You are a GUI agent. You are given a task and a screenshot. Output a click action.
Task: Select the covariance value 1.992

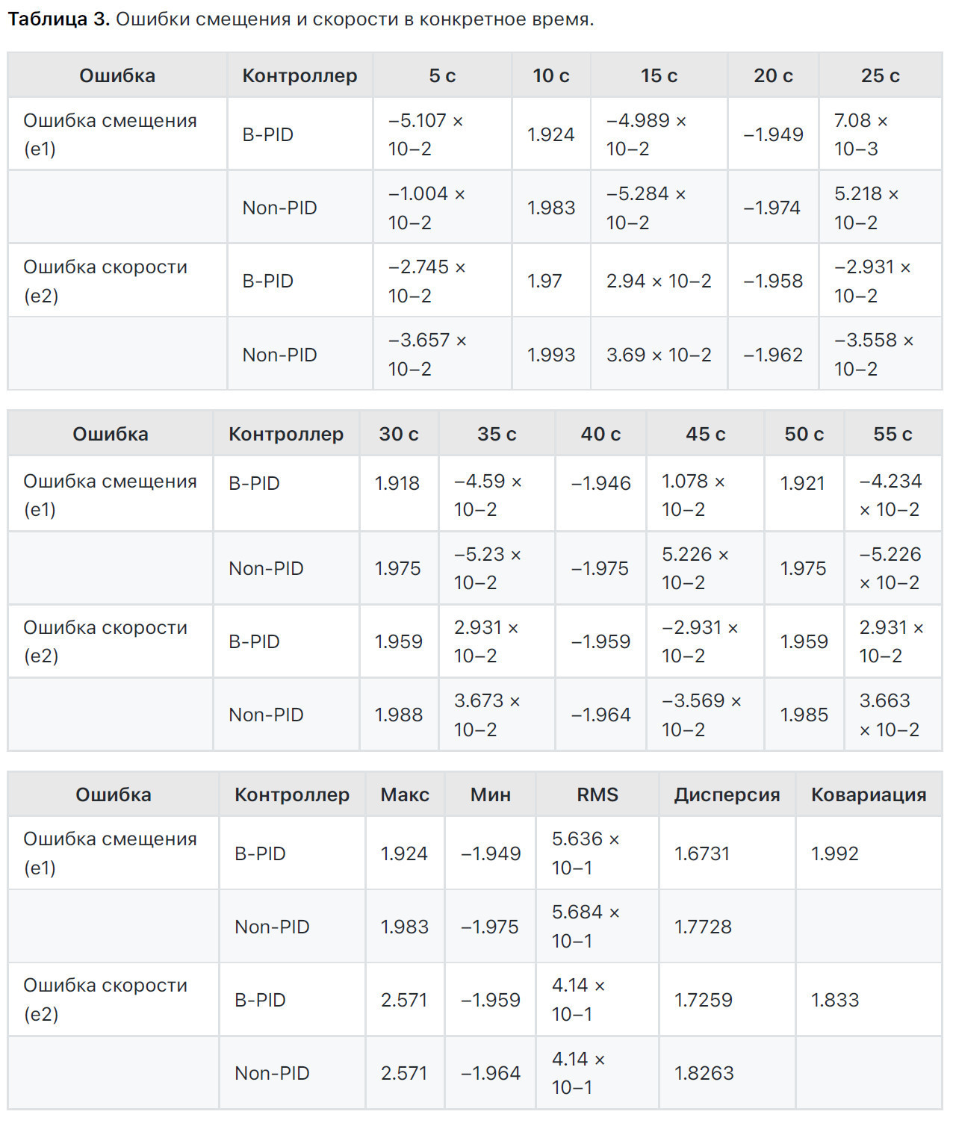click(x=835, y=853)
